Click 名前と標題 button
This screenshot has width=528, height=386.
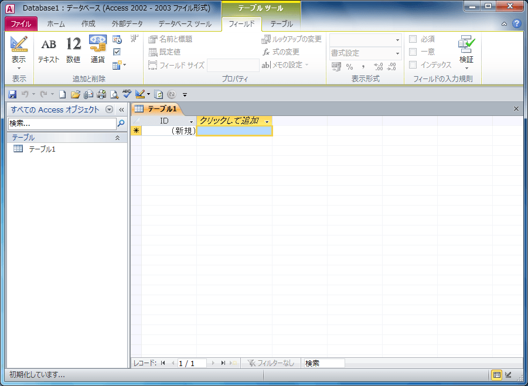click(171, 39)
